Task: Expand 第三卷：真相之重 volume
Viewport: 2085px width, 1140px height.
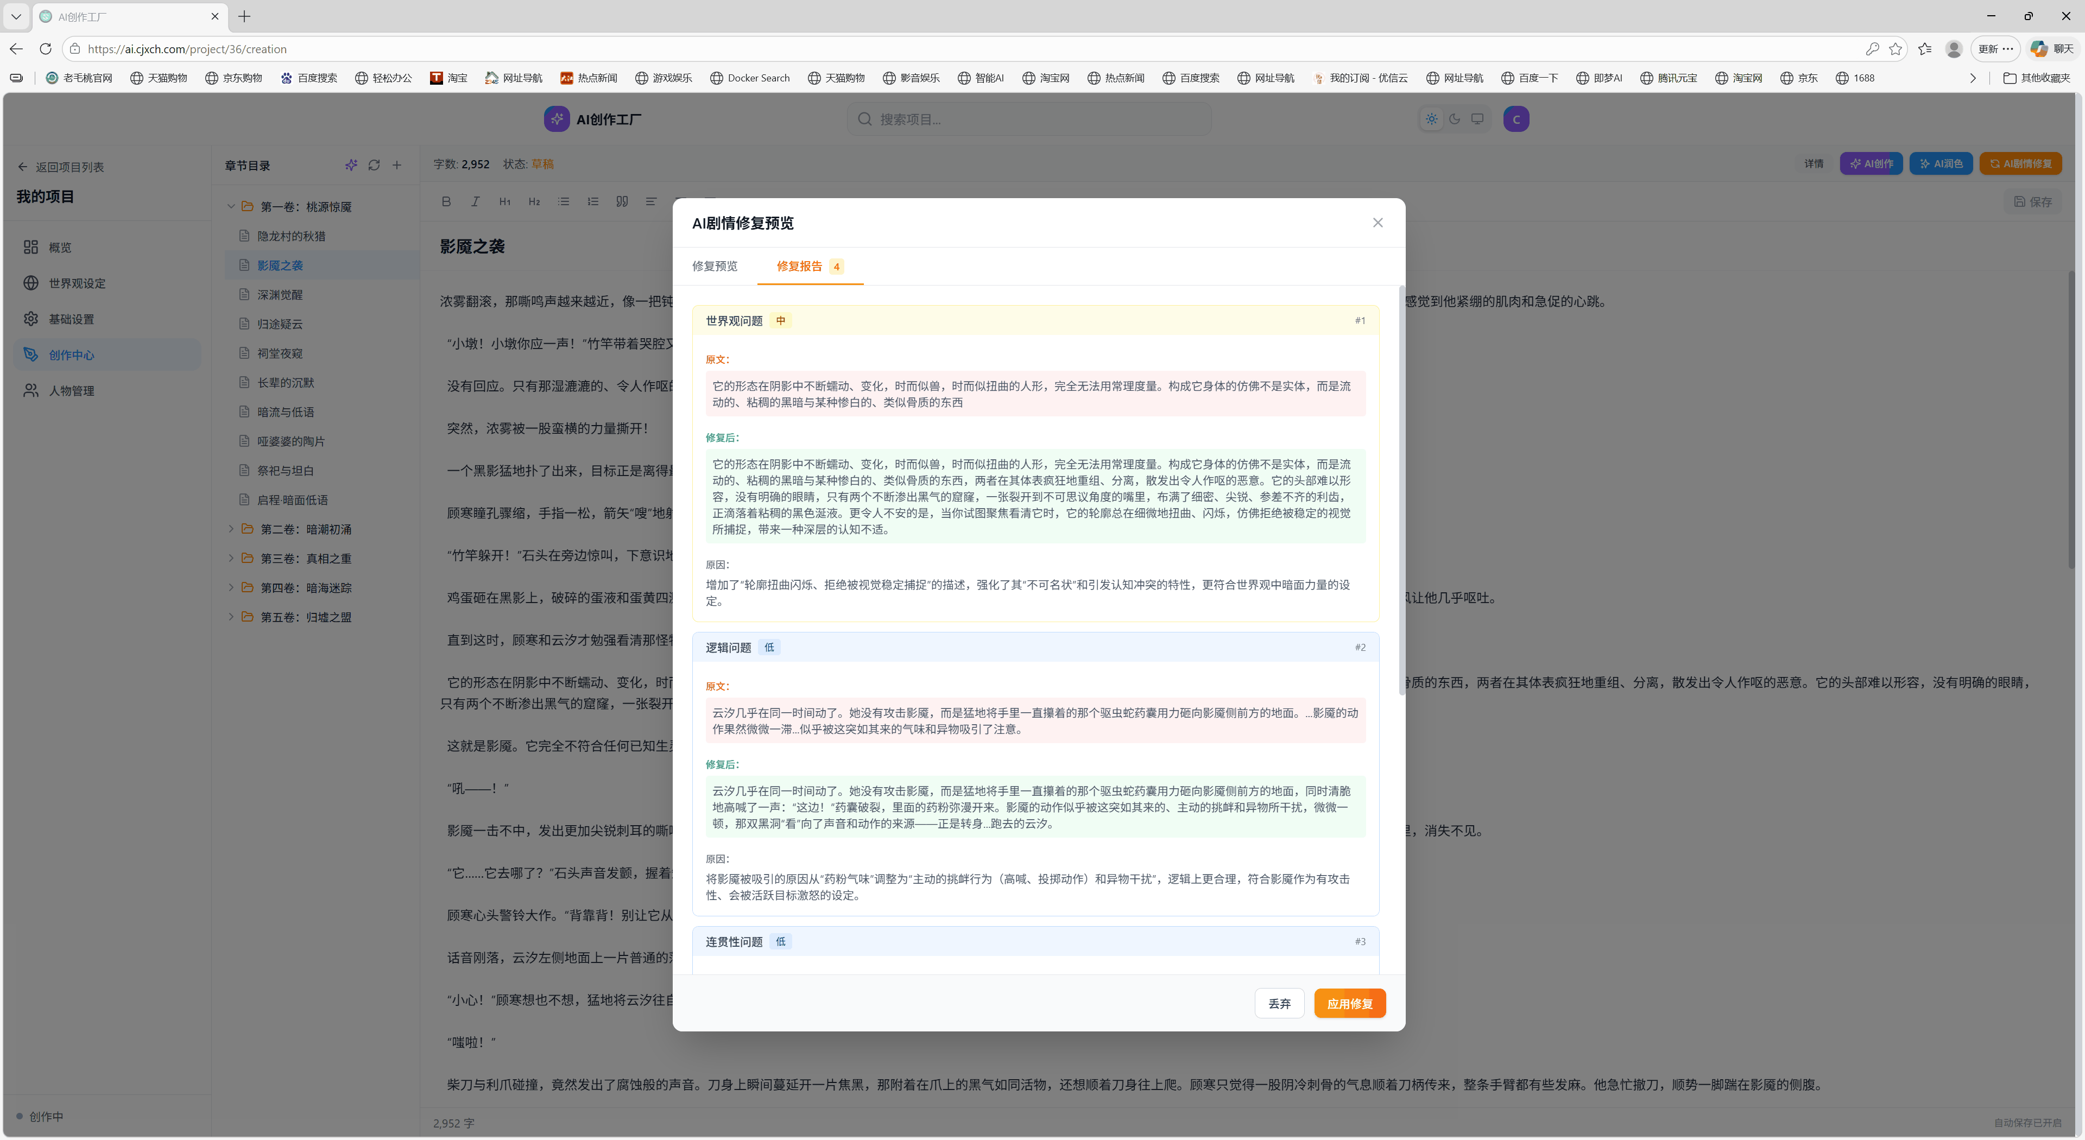Action: point(231,558)
